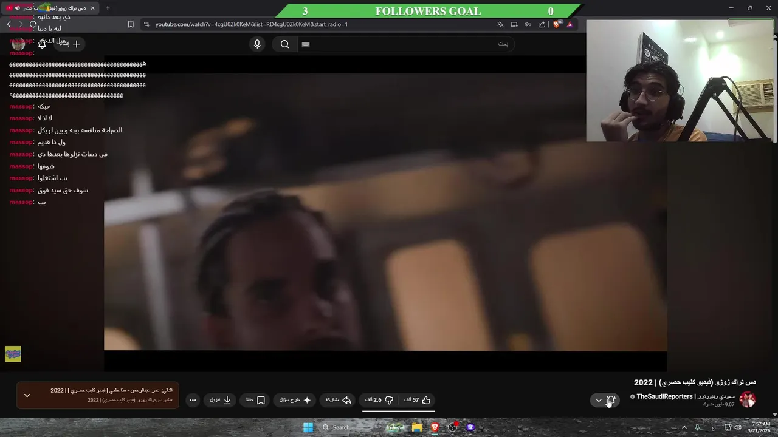Open the YouTube account avatar at top
This screenshot has height=437, width=778.
(x=18, y=44)
